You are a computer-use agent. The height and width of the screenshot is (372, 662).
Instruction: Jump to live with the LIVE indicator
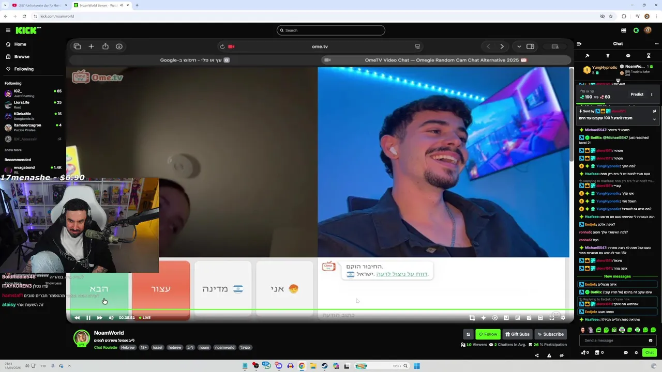pyautogui.click(x=145, y=318)
